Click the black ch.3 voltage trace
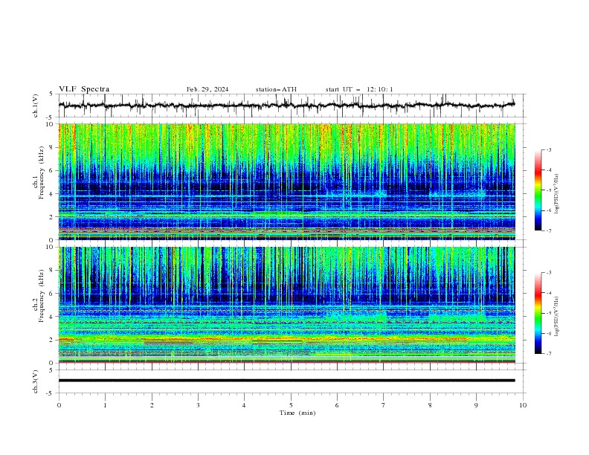Screen dimensions: 589x455 (286, 381)
